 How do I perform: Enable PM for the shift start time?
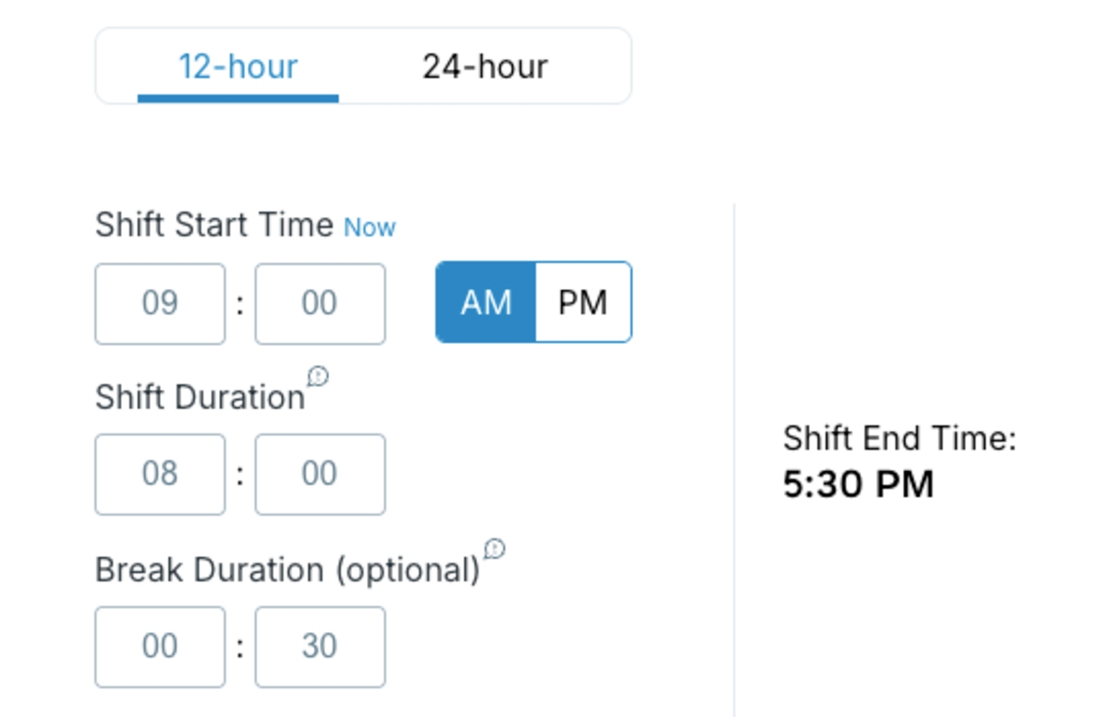pos(582,302)
